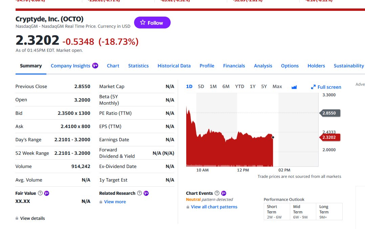Click the Chart Events premium badge icon

pos(223,193)
